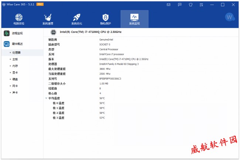Click the 核心数 core count label
Viewport: 240px width, 160px height.
(x=53, y=93)
